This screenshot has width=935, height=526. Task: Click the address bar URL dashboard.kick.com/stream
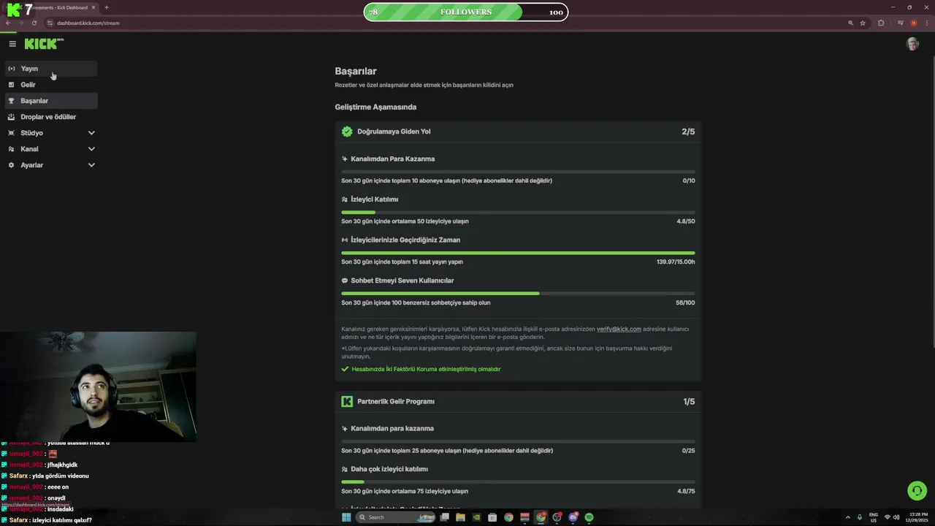click(x=88, y=23)
